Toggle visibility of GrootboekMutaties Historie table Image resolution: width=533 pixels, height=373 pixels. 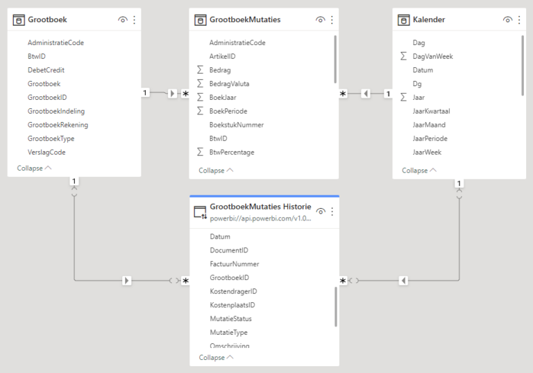320,211
